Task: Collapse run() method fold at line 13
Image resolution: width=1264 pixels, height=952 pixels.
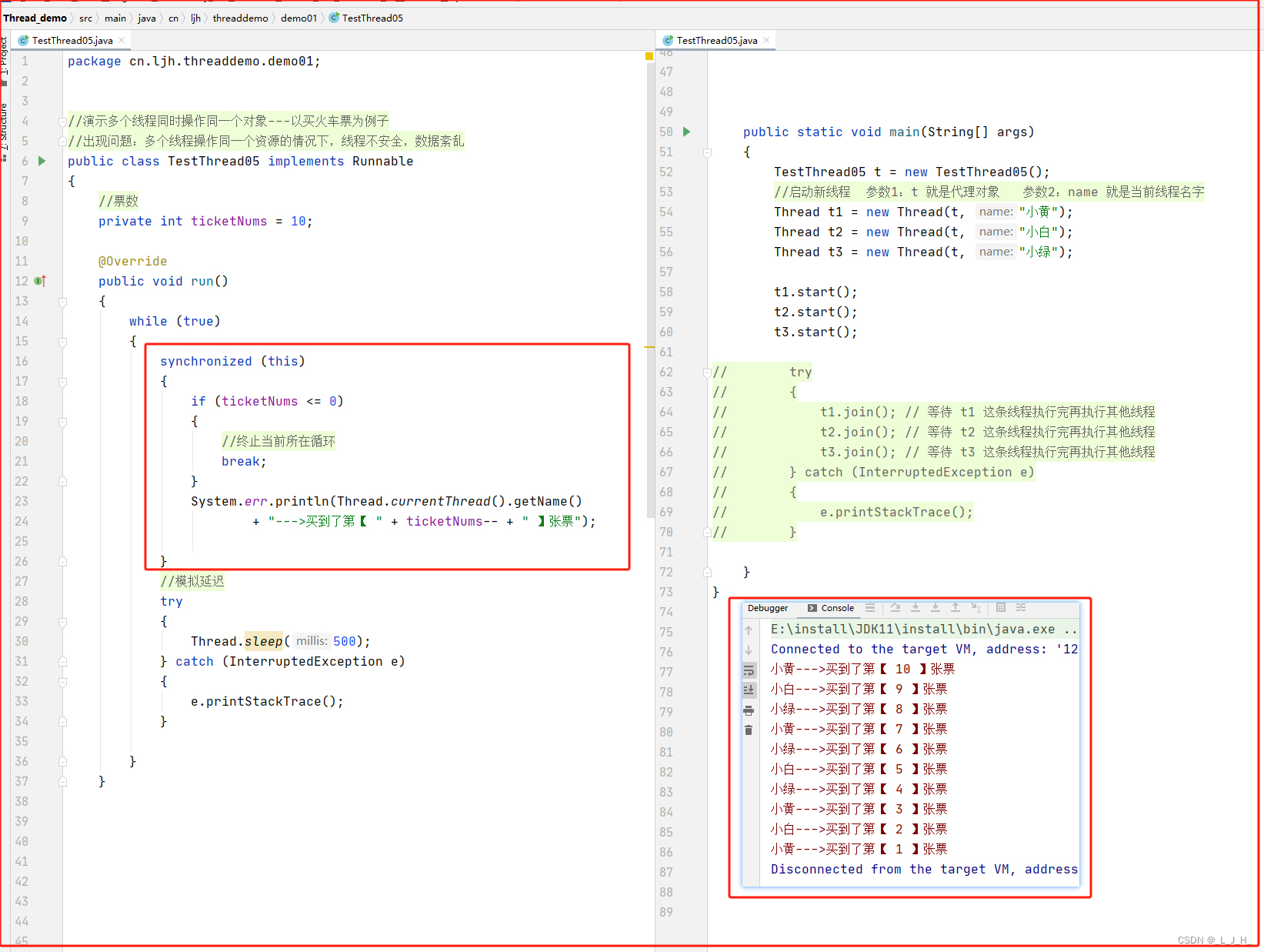Action: (62, 302)
